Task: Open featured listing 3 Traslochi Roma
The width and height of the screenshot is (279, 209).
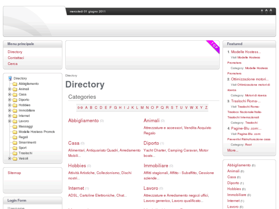Action: (x=246, y=101)
